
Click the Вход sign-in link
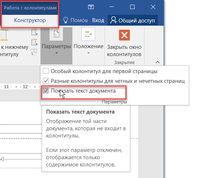[x=98, y=21]
